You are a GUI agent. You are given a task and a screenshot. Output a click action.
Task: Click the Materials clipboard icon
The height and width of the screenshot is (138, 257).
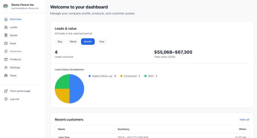pyautogui.click(x=6, y=51)
